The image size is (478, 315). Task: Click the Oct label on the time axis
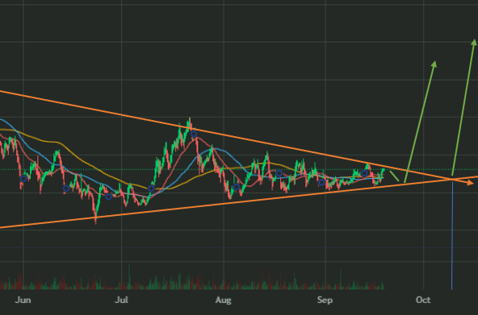point(423,300)
